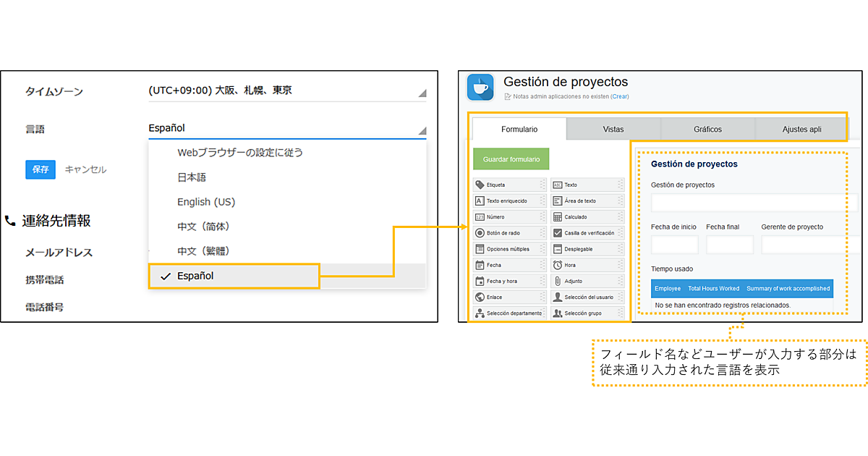The height and width of the screenshot is (456, 868).
Task: Click the Tiempo usado label
Action: 673,269
